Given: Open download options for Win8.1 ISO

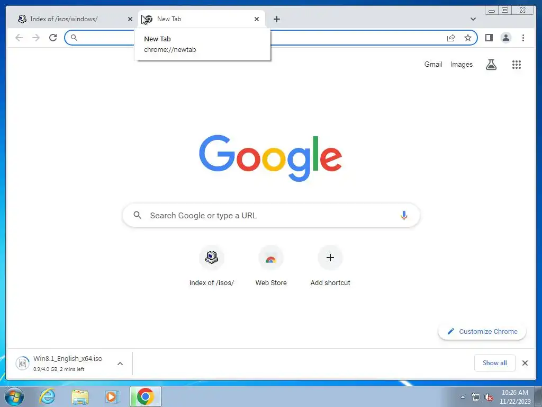Looking at the screenshot, I should [120, 364].
